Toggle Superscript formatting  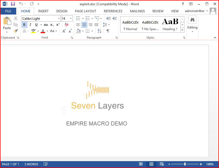tap(58, 25)
